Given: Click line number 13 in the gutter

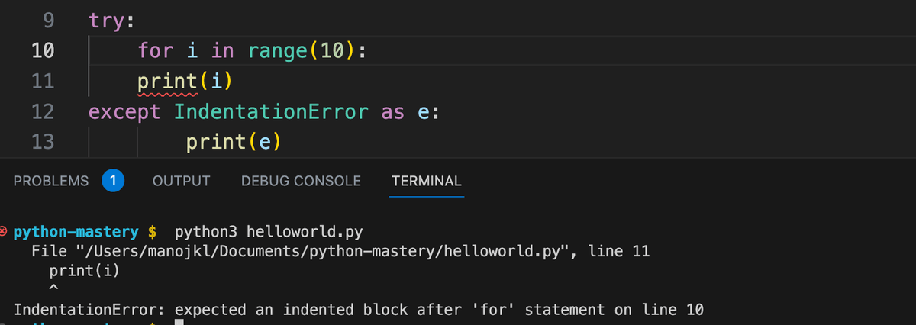Looking at the screenshot, I should click(x=43, y=142).
